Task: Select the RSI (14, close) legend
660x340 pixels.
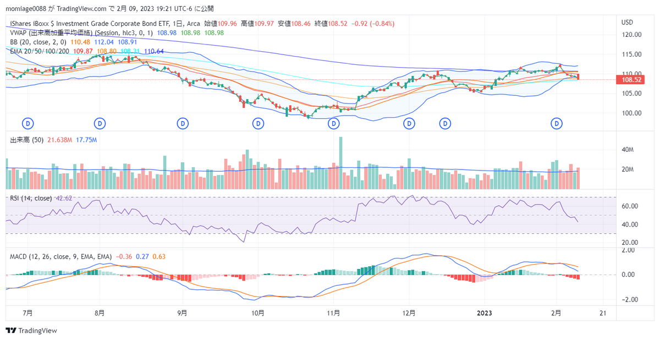Action: [31, 198]
